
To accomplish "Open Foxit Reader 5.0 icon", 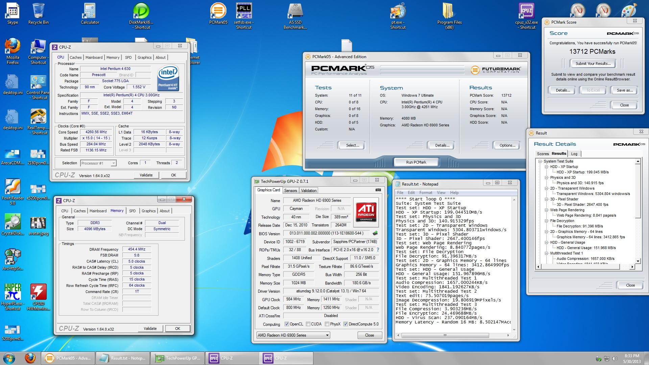I will pyautogui.click(x=13, y=192).
